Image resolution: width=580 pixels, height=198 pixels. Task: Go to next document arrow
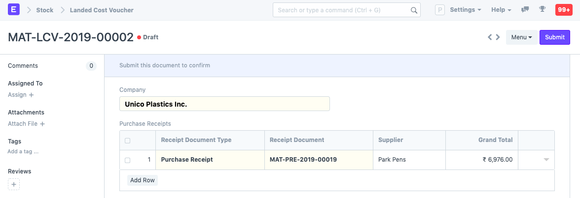[x=498, y=37]
